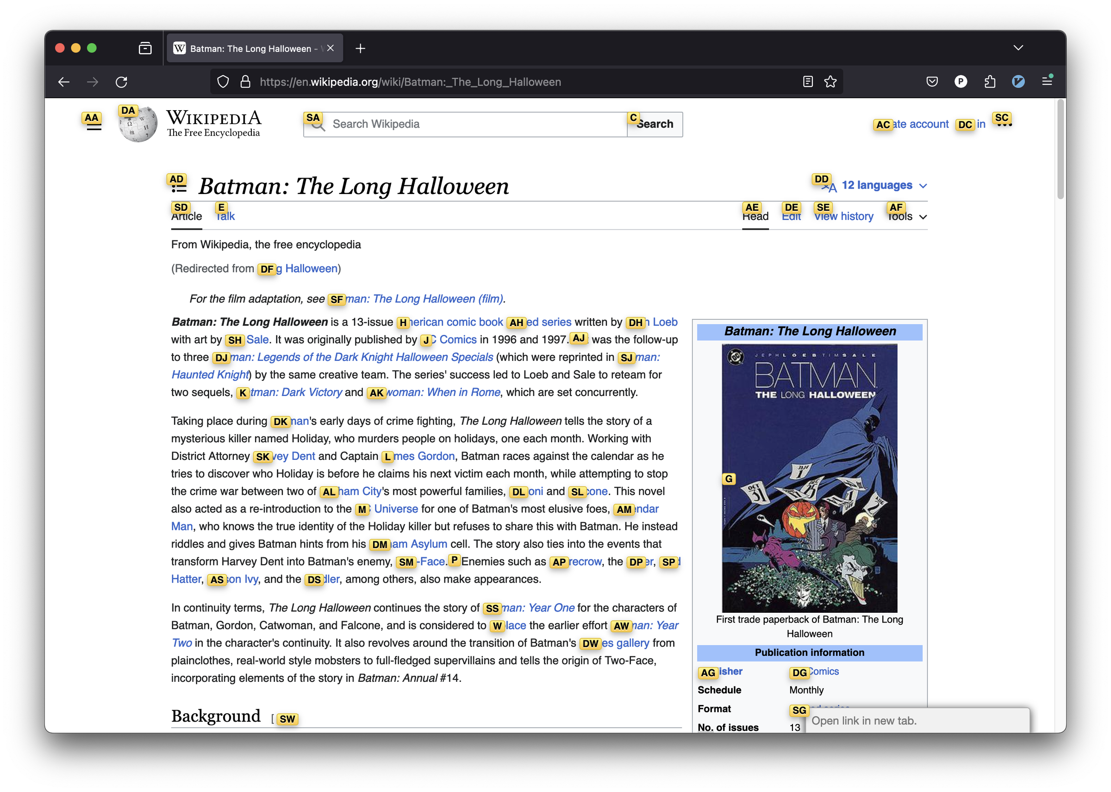Open the View history tab
The height and width of the screenshot is (792, 1111).
point(844,217)
